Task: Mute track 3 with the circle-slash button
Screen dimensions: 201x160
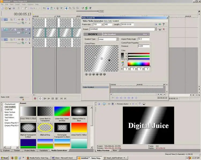Action: point(26,39)
